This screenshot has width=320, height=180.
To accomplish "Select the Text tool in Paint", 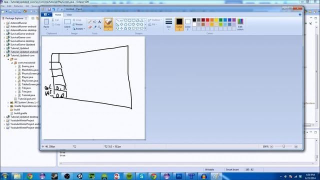I will coord(99,21).
